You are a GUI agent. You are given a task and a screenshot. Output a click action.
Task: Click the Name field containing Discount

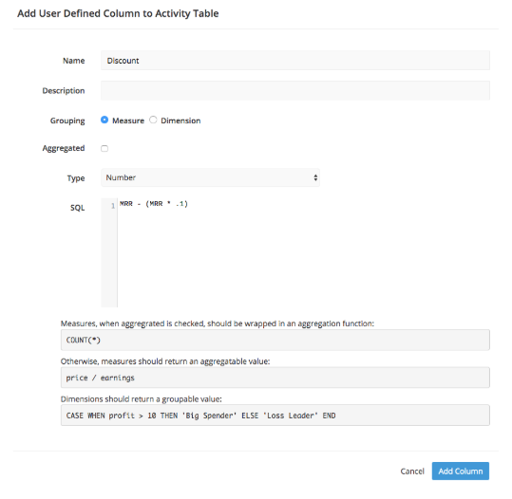[294, 61]
